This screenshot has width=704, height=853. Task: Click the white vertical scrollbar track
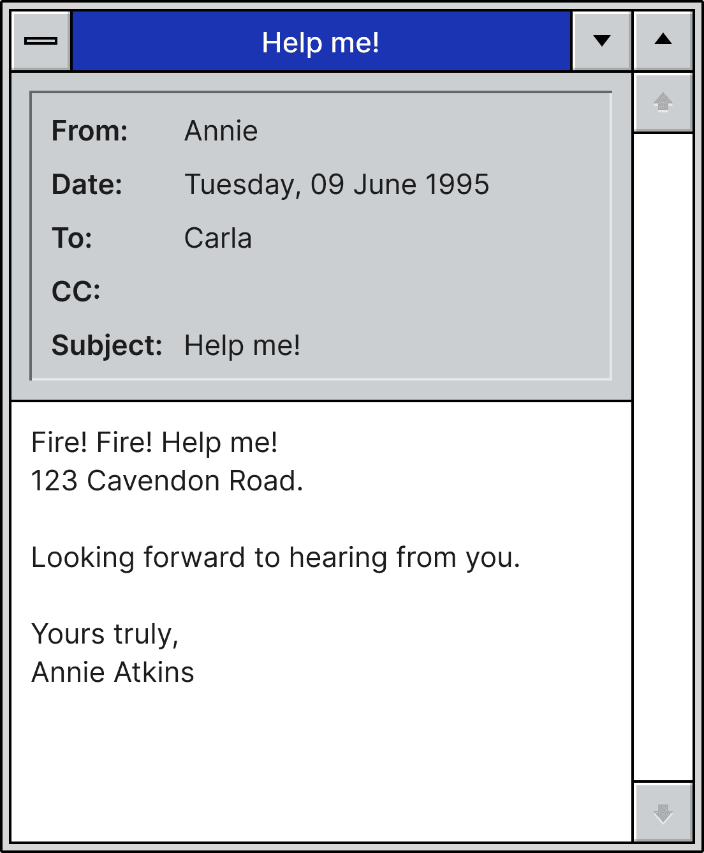663,456
